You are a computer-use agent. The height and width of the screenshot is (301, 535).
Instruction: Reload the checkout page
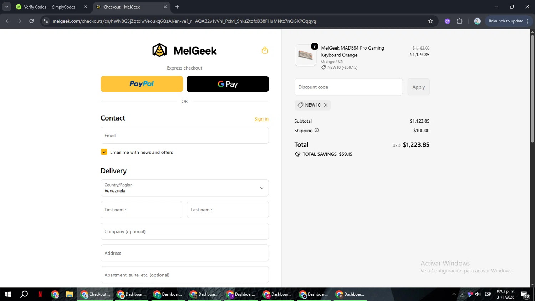coord(31,21)
